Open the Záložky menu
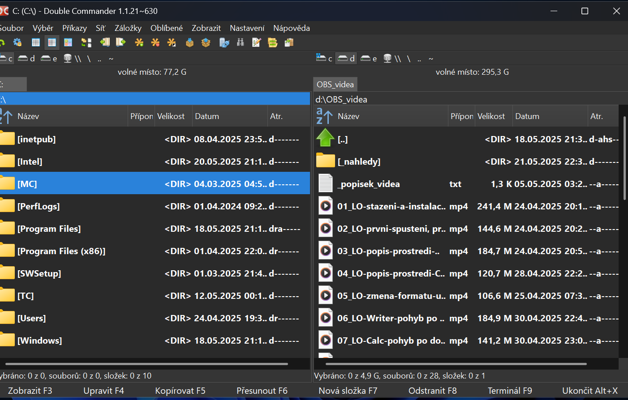 click(x=128, y=28)
